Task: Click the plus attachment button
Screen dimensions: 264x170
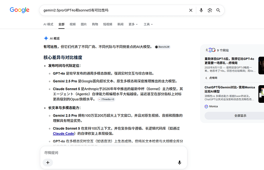Action: (x=48, y=163)
